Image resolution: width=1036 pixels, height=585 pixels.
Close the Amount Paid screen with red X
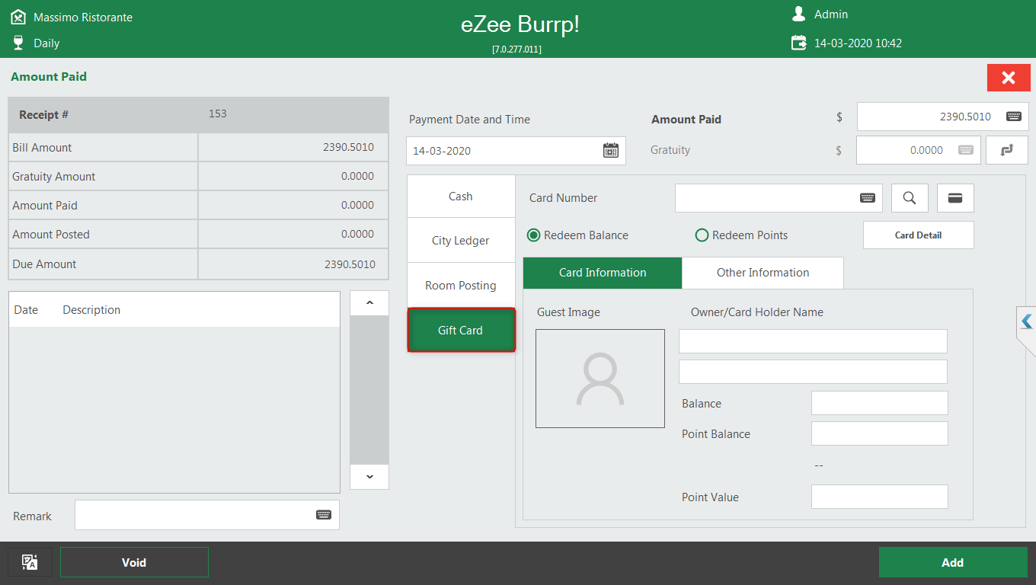click(x=1009, y=78)
